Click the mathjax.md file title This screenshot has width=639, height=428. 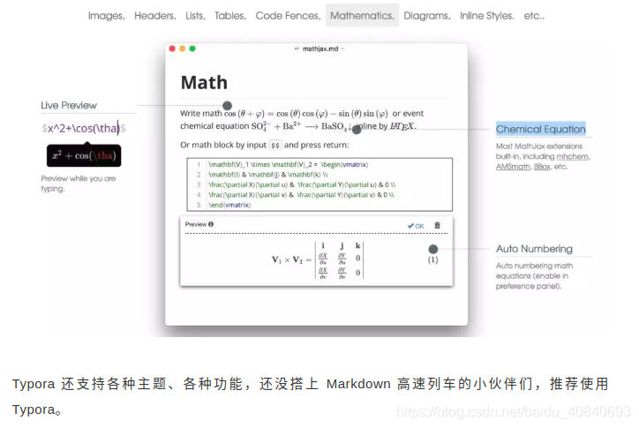(320, 49)
